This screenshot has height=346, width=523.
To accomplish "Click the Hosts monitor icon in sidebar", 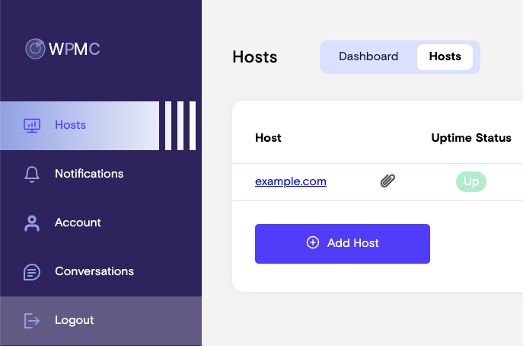I will click(32, 126).
